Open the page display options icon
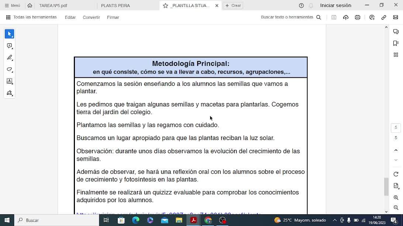The height and width of the screenshot is (226, 403). [x=396, y=186]
